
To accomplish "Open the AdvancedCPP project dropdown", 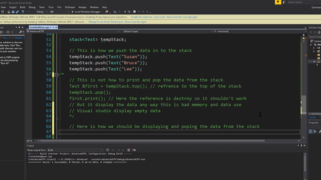I will pos(73,31).
